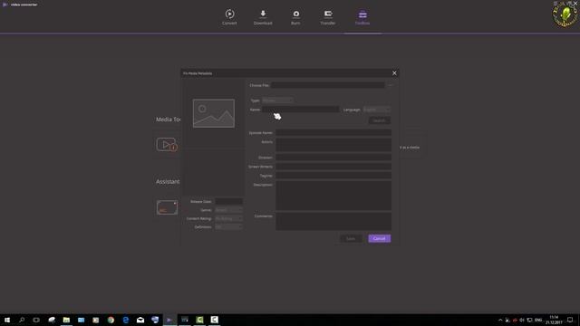580x326 pixels.
Task: Click the Actors text area
Action: [333, 145]
